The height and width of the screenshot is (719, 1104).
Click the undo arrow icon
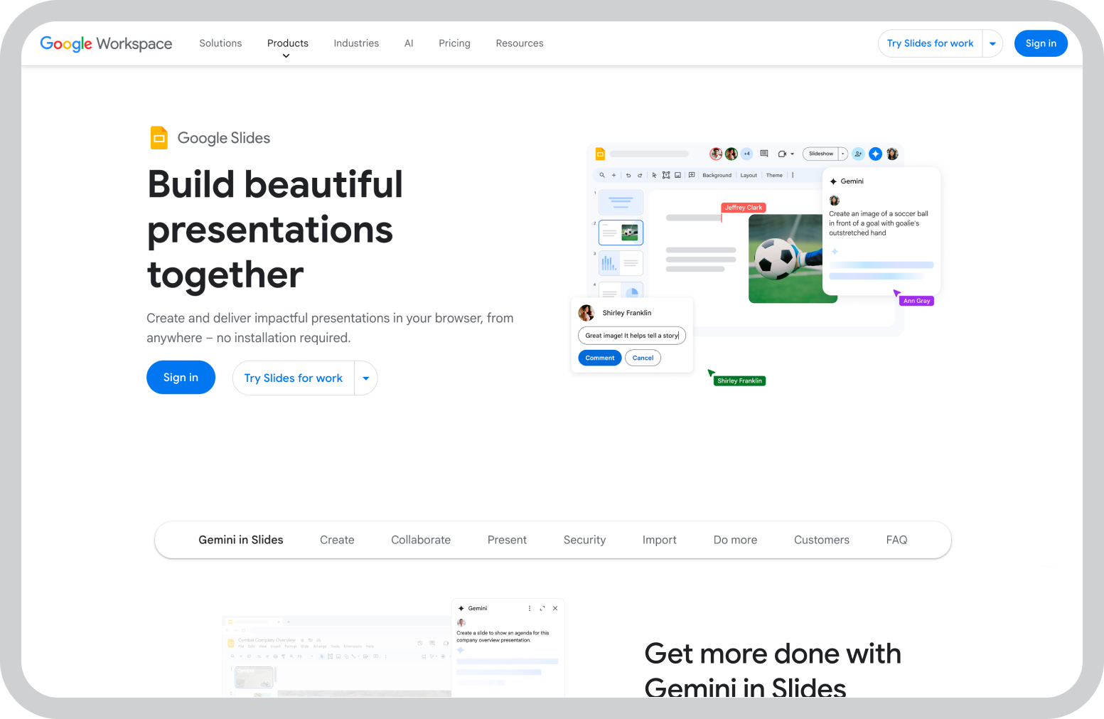[628, 175]
